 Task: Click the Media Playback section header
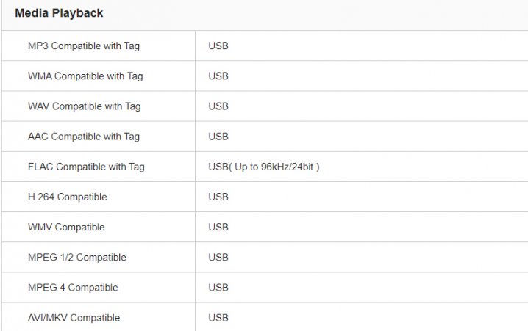[59, 13]
